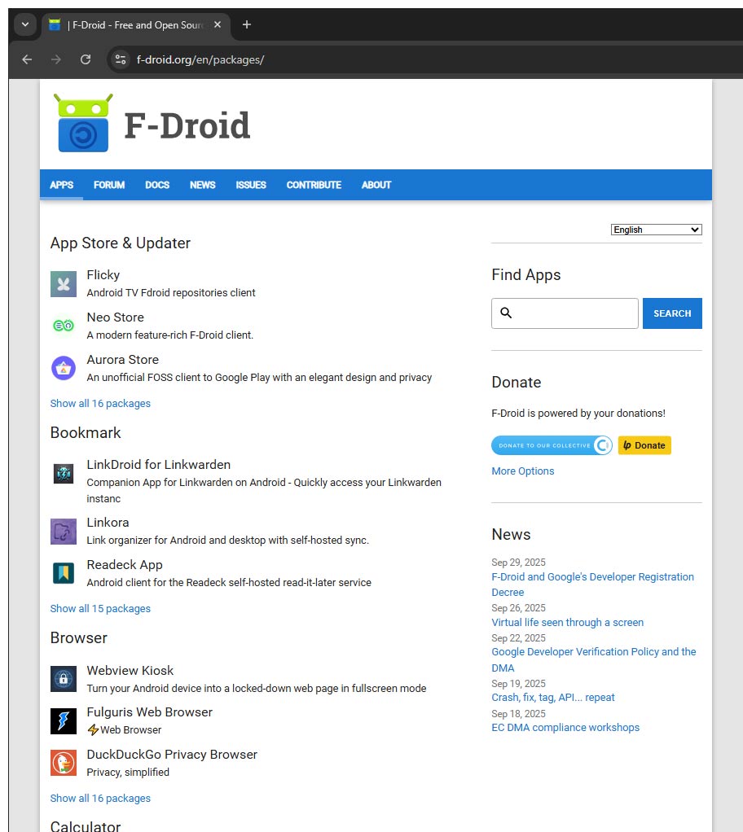
Task: Click the yellow Liberapay Donate button
Action: tap(644, 445)
